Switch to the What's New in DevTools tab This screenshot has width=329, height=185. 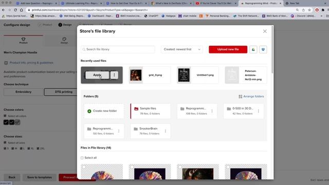click(x=171, y=4)
